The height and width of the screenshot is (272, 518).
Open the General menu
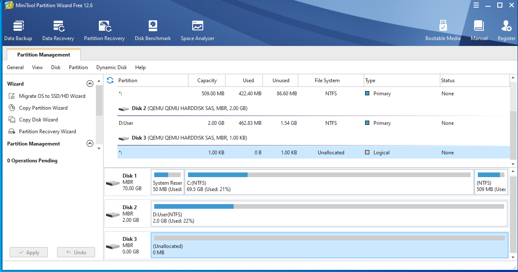click(15, 67)
